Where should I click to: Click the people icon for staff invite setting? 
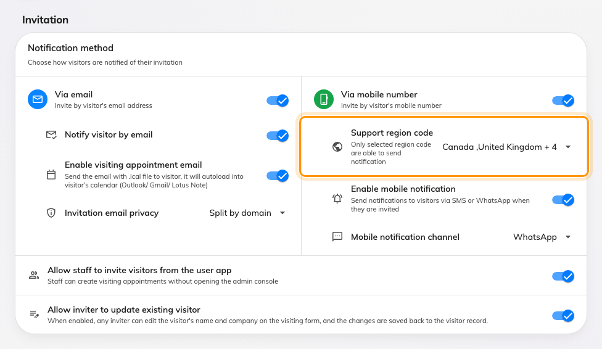pyautogui.click(x=34, y=275)
